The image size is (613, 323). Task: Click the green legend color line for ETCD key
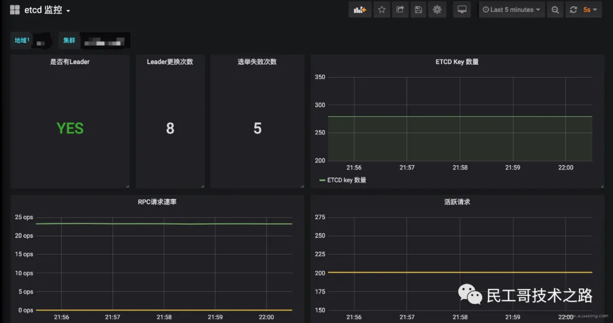coord(322,180)
